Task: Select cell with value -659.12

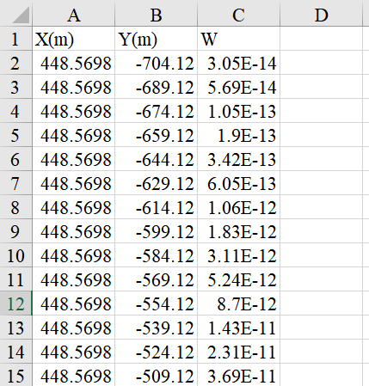Action: tap(157, 135)
